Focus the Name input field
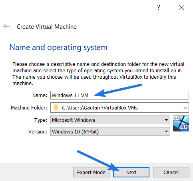The height and width of the screenshot is (181, 193). point(119,95)
